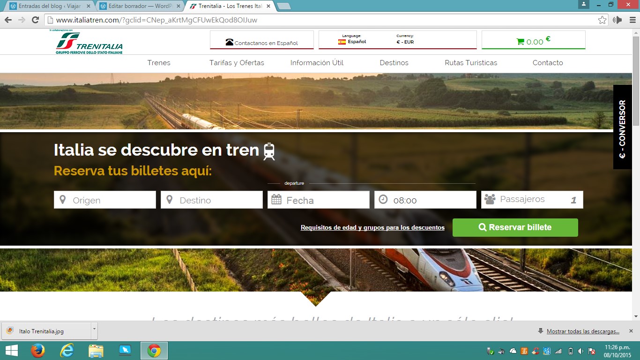Launch Firefox from the taskbar
This screenshot has width=640, height=360.
pyautogui.click(x=37, y=350)
